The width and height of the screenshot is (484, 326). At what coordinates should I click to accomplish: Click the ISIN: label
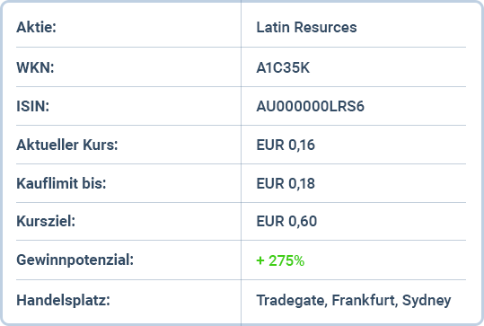coord(32,107)
